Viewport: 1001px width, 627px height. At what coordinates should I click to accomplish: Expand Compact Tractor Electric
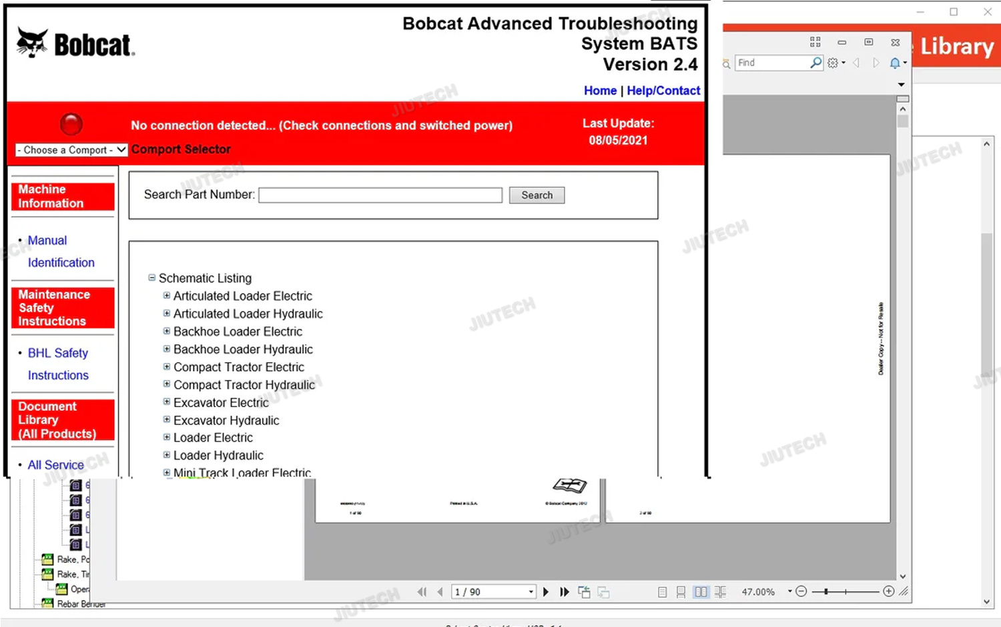tap(167, 366)
